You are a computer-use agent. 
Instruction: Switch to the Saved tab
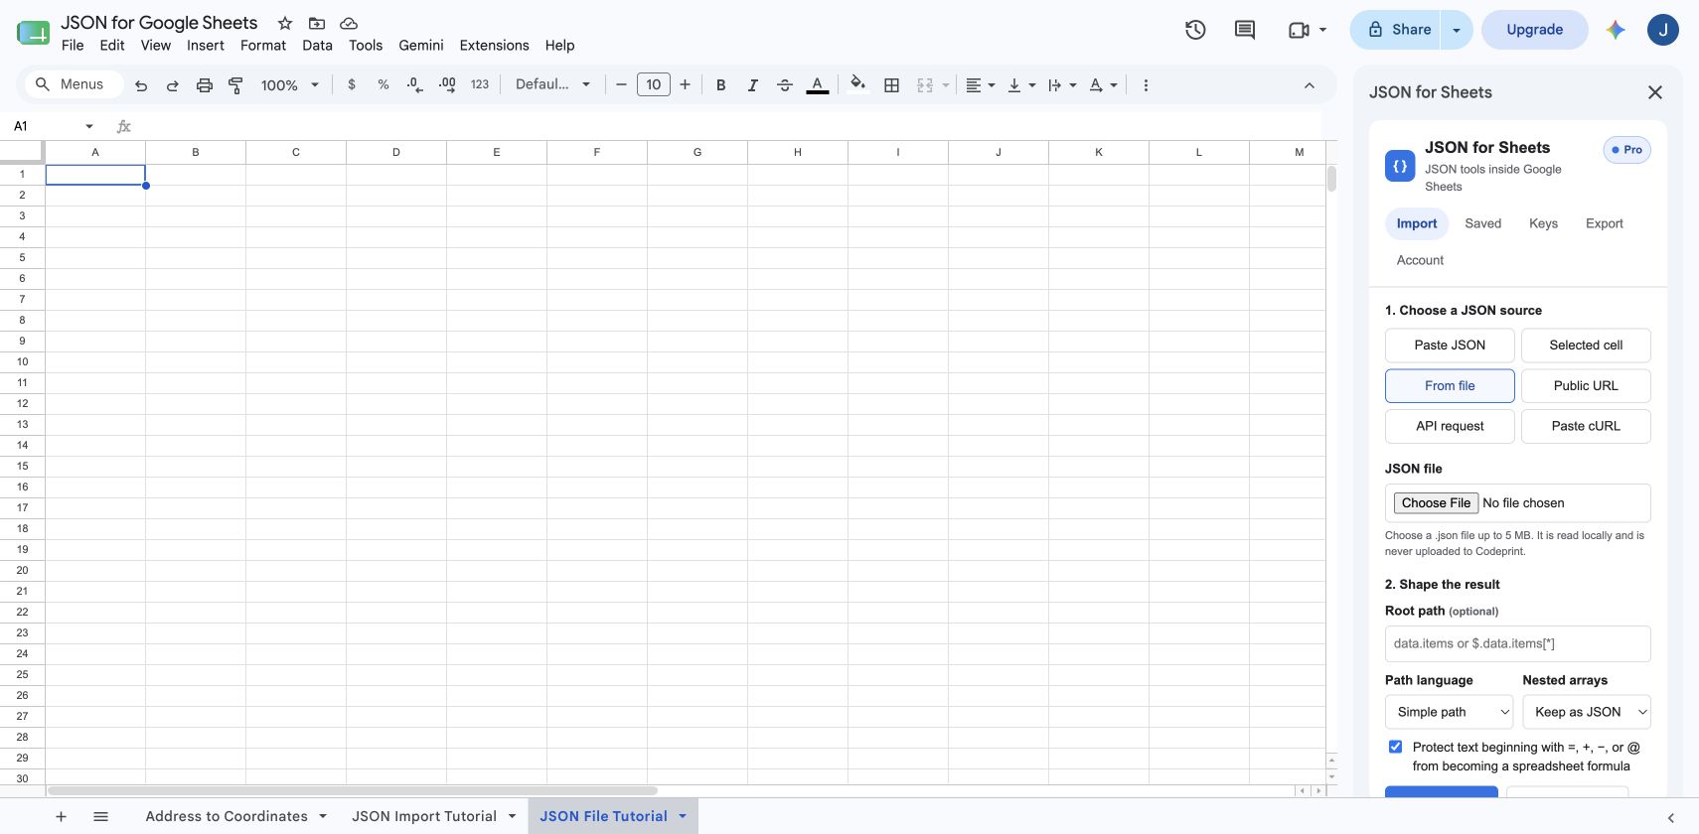pos(1482,223)
